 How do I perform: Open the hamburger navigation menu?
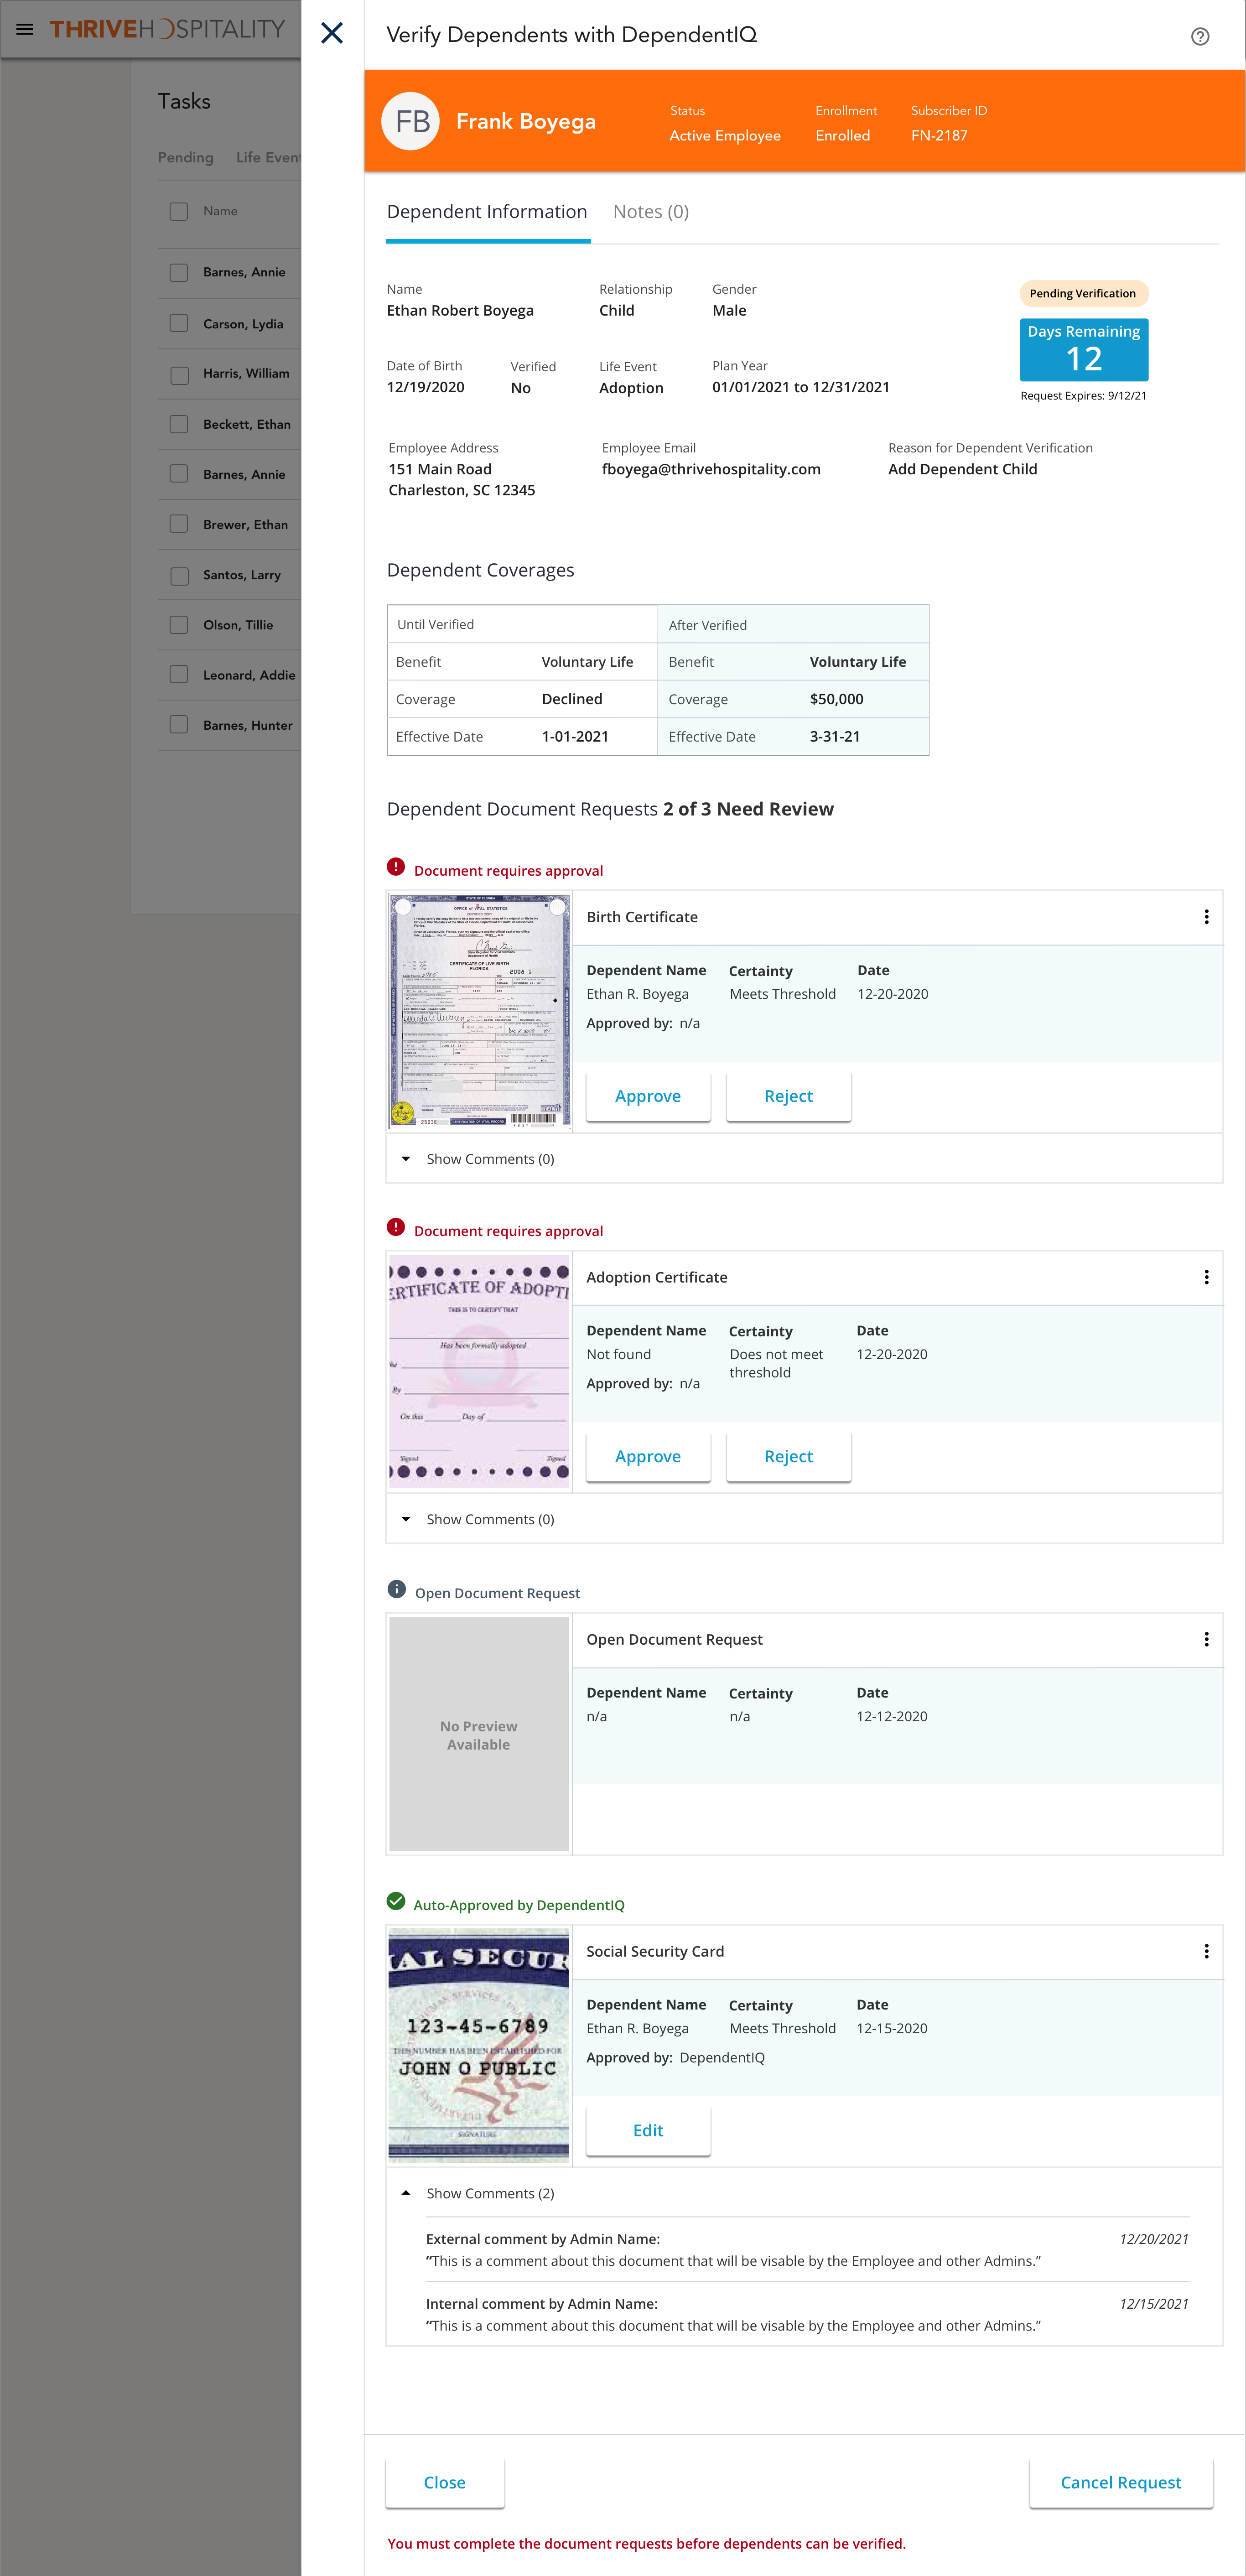25,30
